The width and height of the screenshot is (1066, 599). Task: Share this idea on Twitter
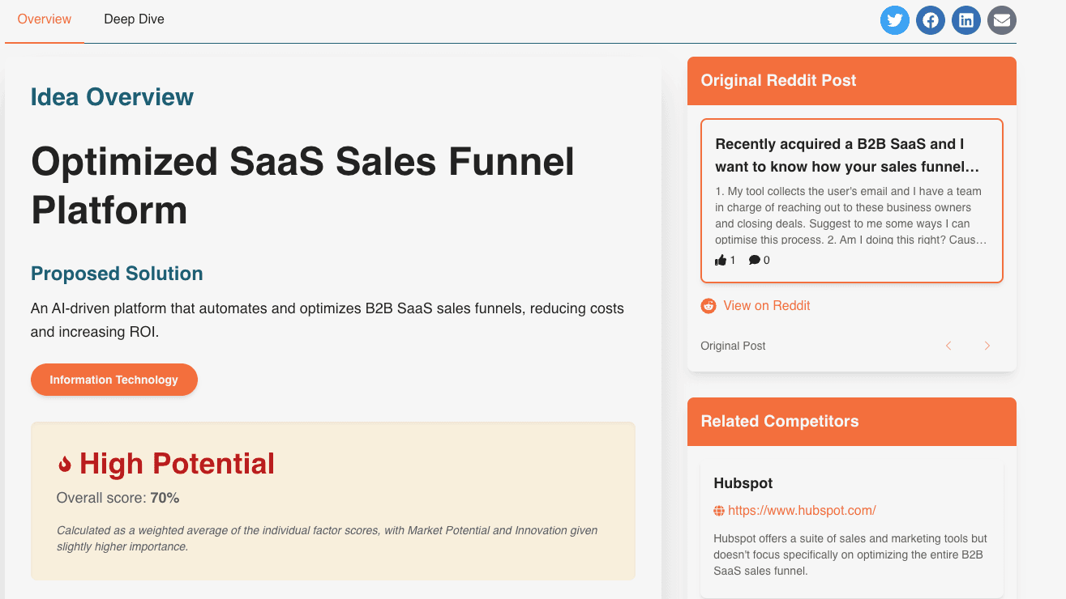pyautogui.click(x=895, y=20)
